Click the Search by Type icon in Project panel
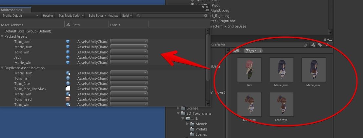This screenshot has width=363, height=138. coord(313,45)
